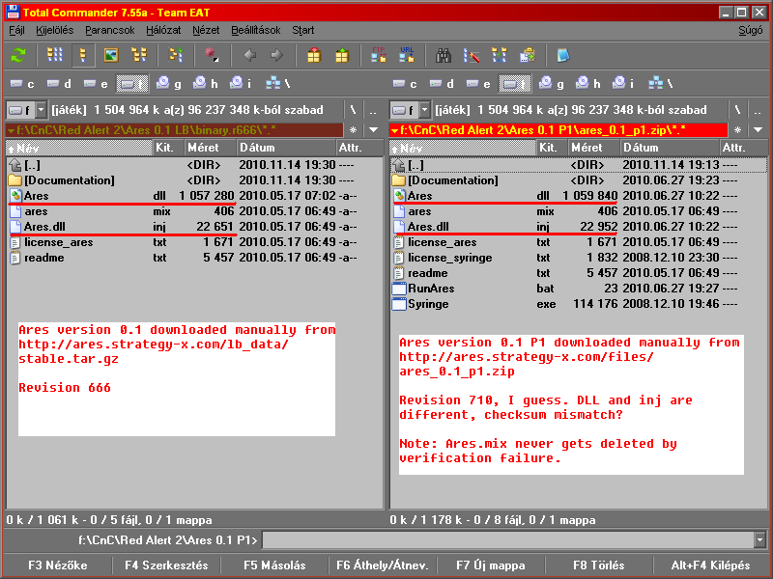This screenshot has width=773, height=579.
Task: Select drive d in right drive bar
Action: click(x=440, y=83)
